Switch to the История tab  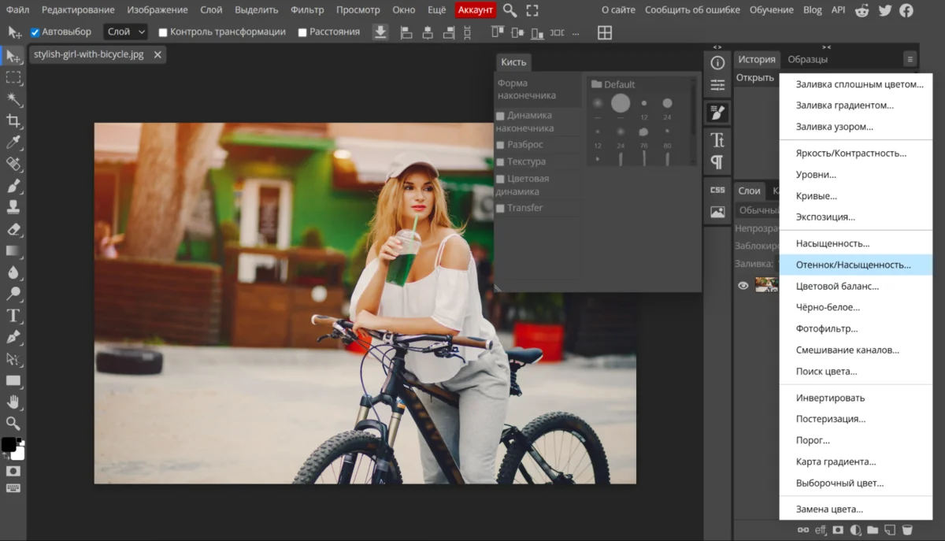(757, 59)
